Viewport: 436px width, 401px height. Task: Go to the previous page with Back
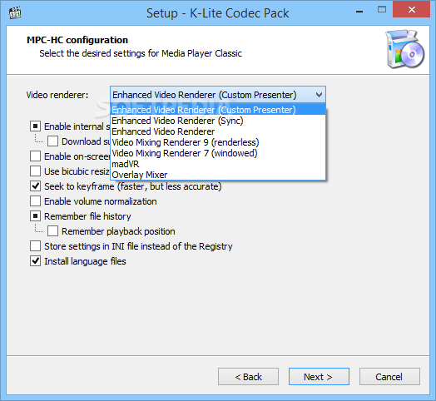248,377
